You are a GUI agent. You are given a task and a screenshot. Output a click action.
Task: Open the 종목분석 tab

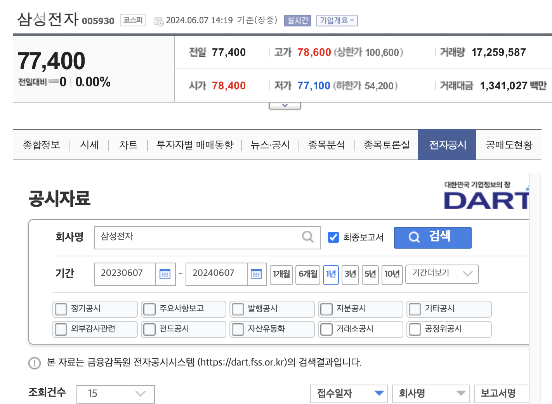pyautogui.click(x=326, y=145)
